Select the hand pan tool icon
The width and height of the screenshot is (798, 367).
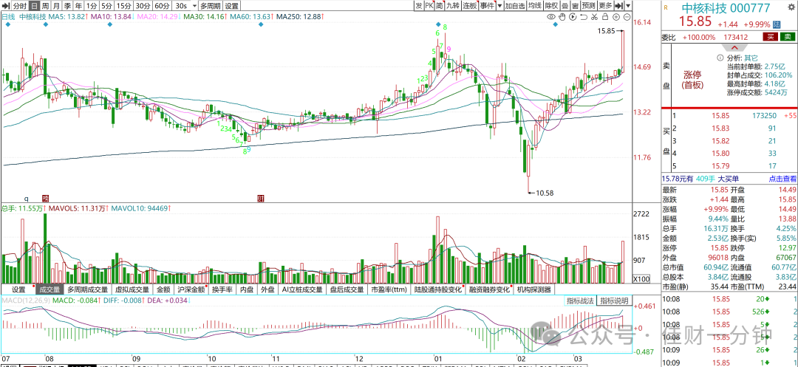[562, 17]
